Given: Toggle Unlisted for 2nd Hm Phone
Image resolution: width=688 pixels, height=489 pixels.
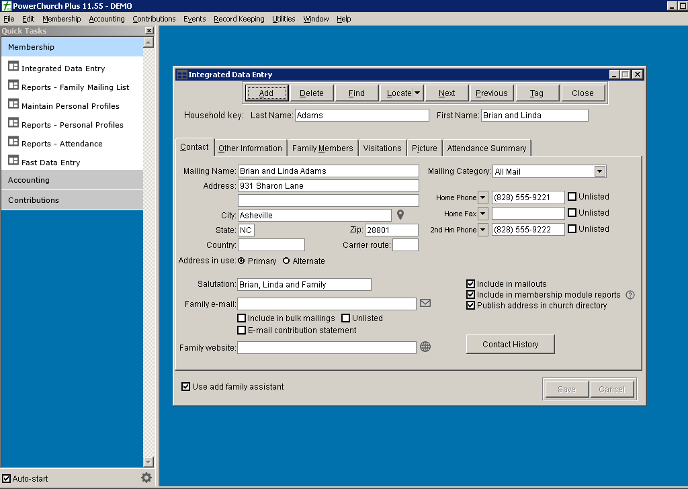Looking at the screenshot, I should click(572, 229).
